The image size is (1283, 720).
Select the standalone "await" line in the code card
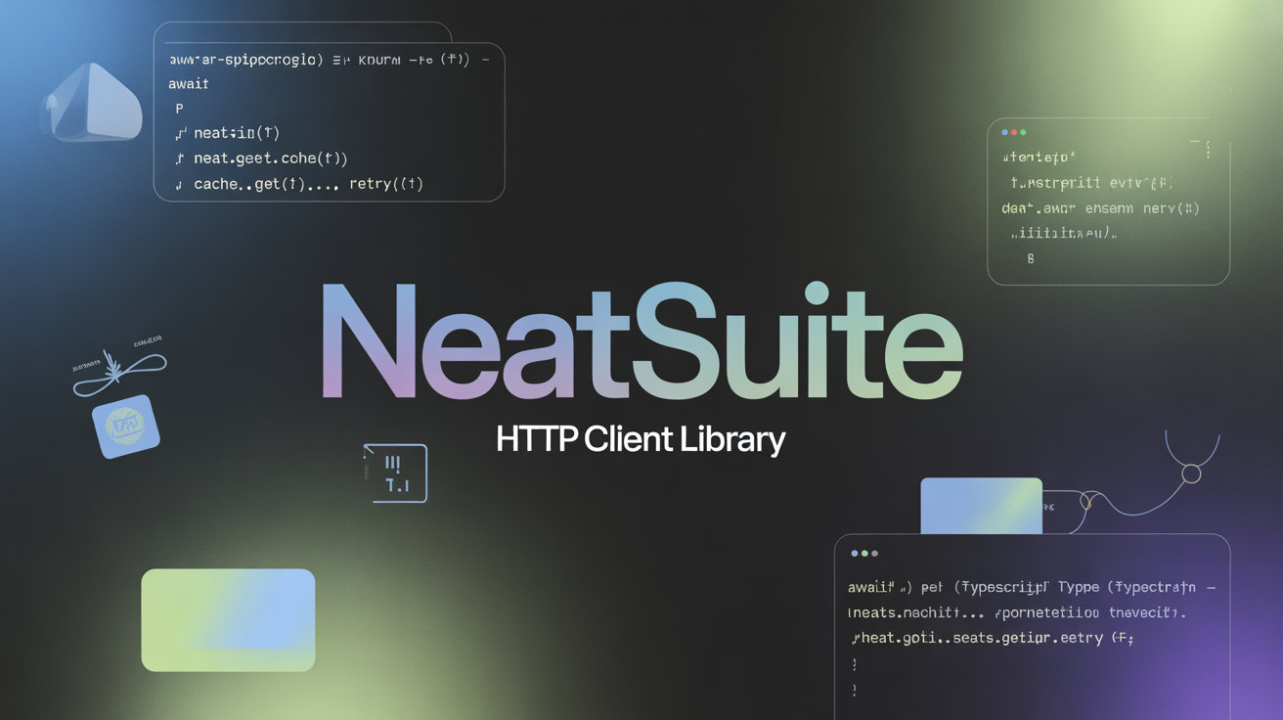pyautogui.click(x=189, y=84)
